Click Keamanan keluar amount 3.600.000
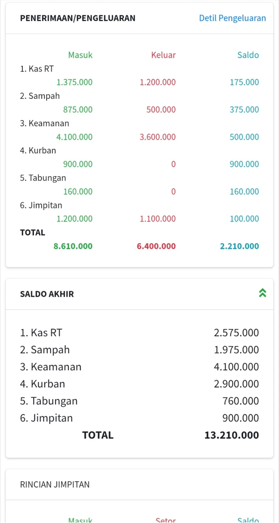 157,137
